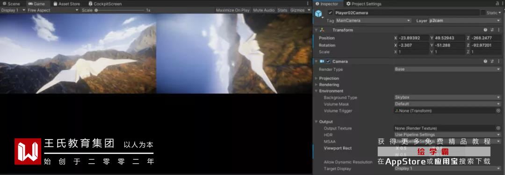505x175 pixels.
Task: Click Rotation Z field -92.97201
Action: pyautogui.click(x=486, y=45)
